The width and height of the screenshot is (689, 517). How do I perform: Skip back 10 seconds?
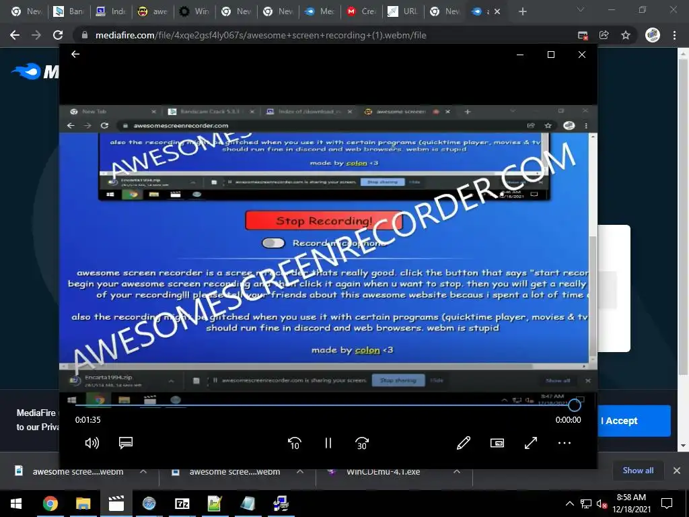point(295,443)
